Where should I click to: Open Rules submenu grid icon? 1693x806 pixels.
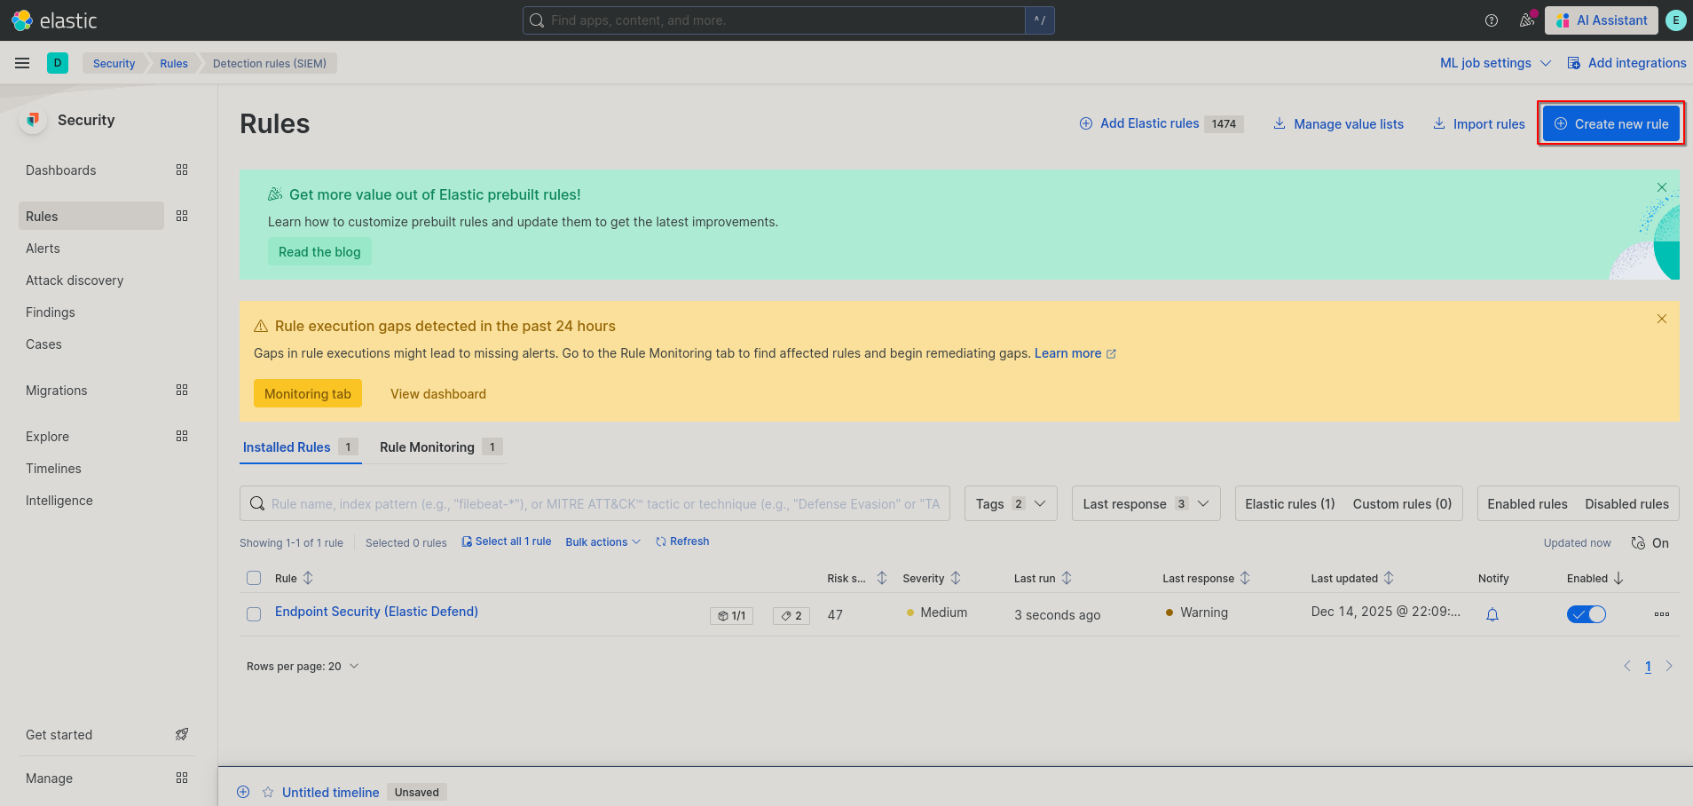pos(182,216)
